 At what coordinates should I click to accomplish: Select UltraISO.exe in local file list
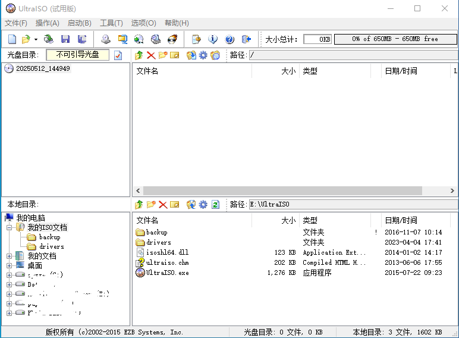pyautogui.click(x=167, y=273)
